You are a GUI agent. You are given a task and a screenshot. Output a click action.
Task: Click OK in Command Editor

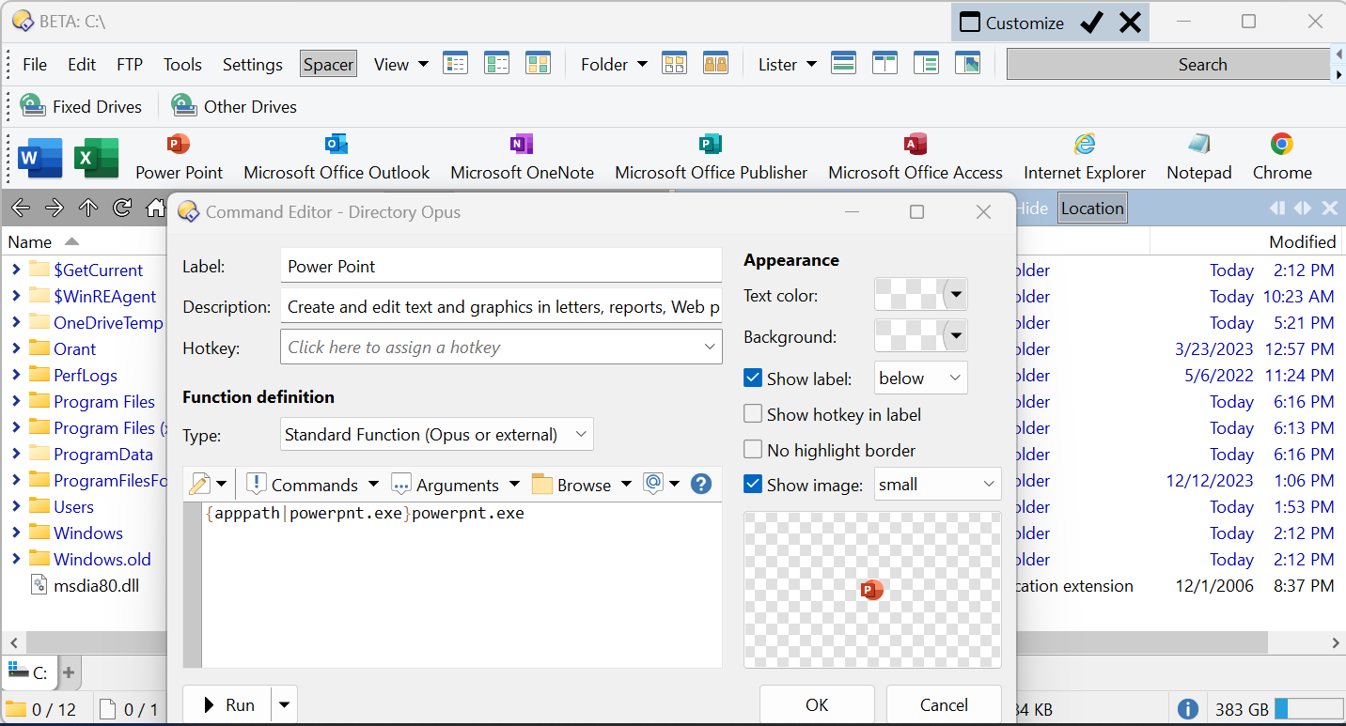(817, 704)
